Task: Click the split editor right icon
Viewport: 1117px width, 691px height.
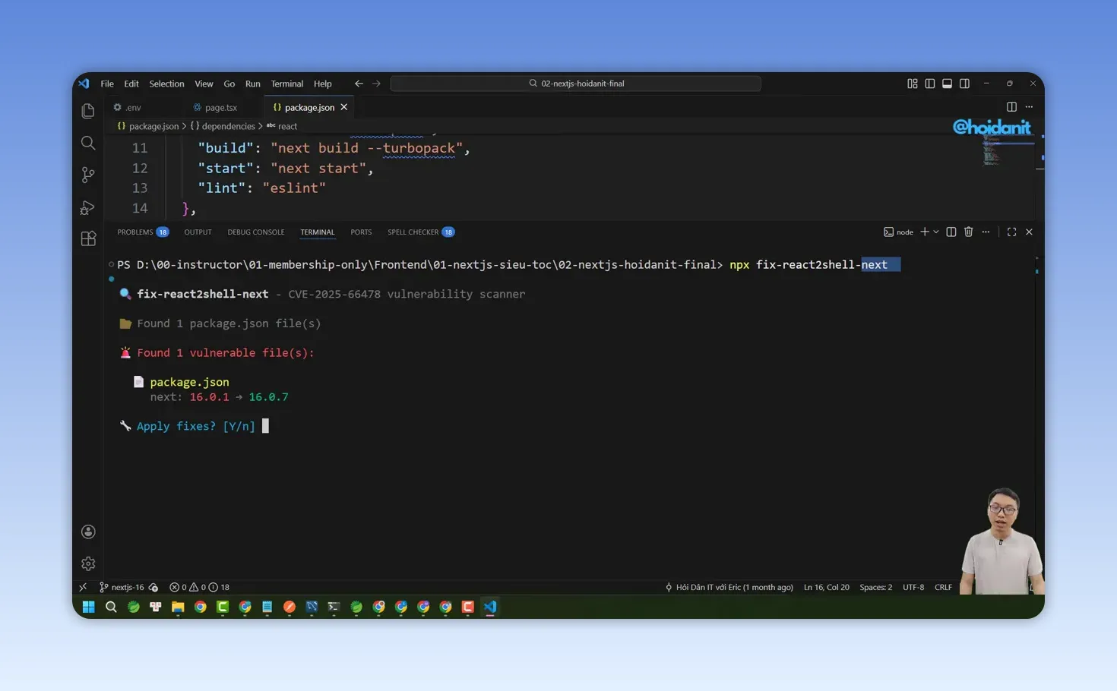Action: tap(1011, 107)
